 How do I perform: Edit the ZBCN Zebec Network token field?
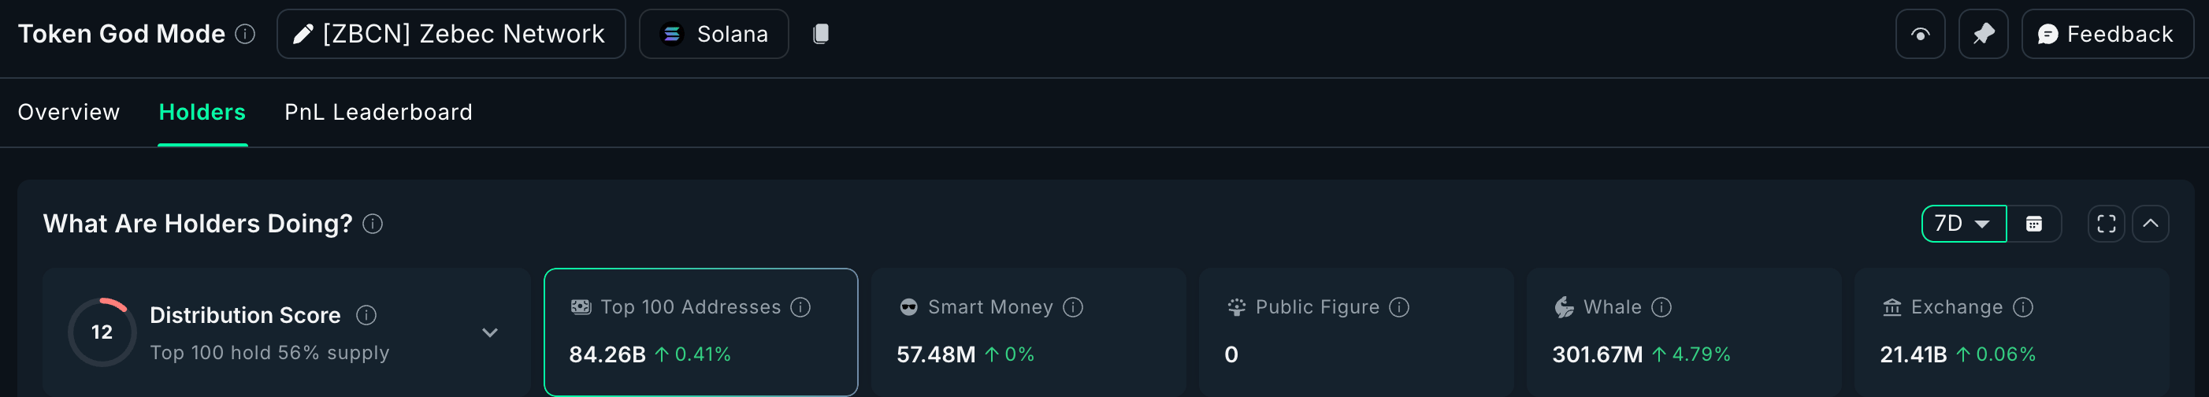pos(450,35)
